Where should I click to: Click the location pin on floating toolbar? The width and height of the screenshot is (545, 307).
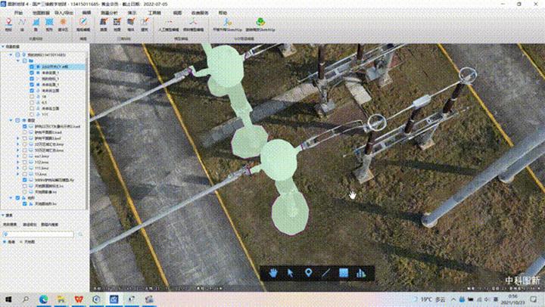pyautogui.click(x=308, y=273)
